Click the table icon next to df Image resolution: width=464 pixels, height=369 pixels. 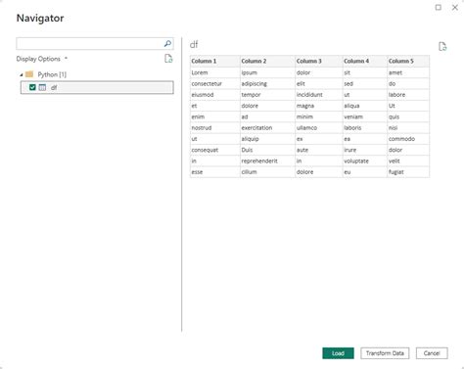point(42,87)
